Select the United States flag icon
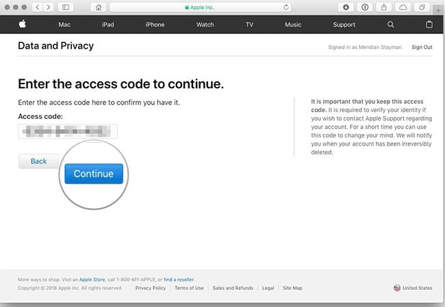The width and height of the screenshot is (445, 307). 397,288
